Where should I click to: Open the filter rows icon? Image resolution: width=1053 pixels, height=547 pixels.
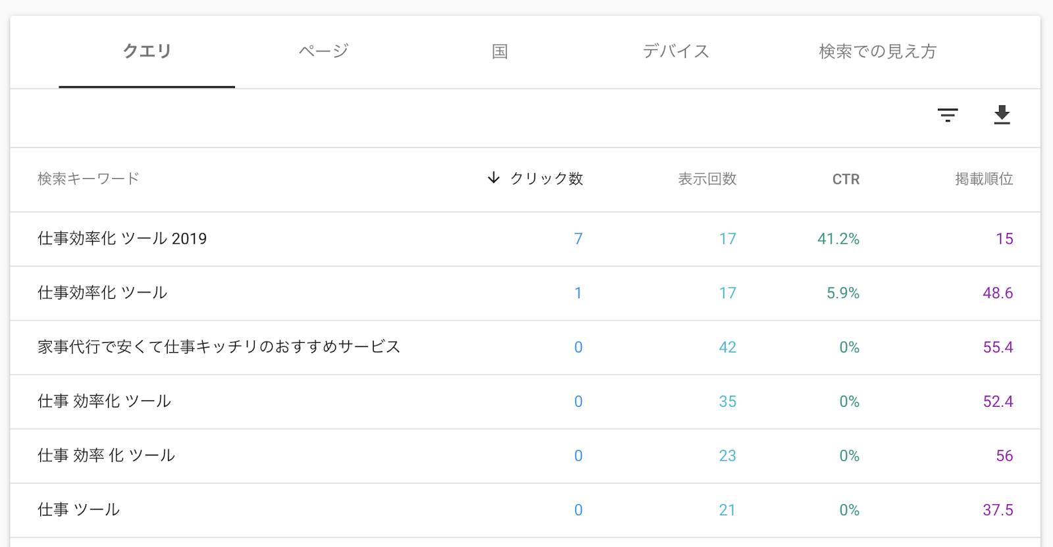click(947, 115)
